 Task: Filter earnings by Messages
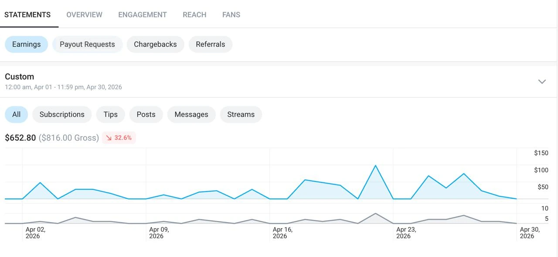pyautogui.click(x=191, y=114)
